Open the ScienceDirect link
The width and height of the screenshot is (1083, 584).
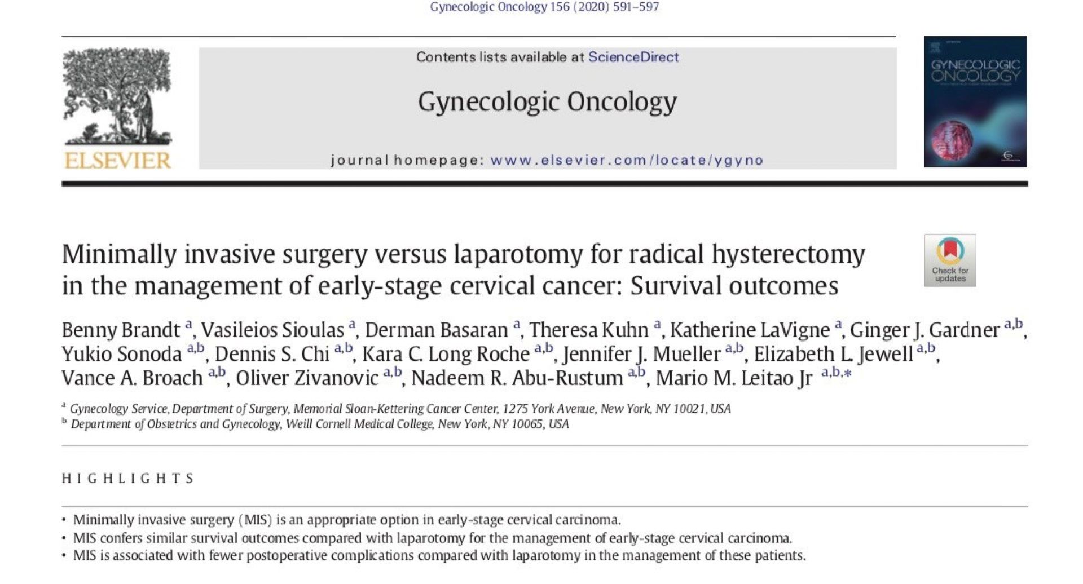pyautogui.click(x=633, y=57)
